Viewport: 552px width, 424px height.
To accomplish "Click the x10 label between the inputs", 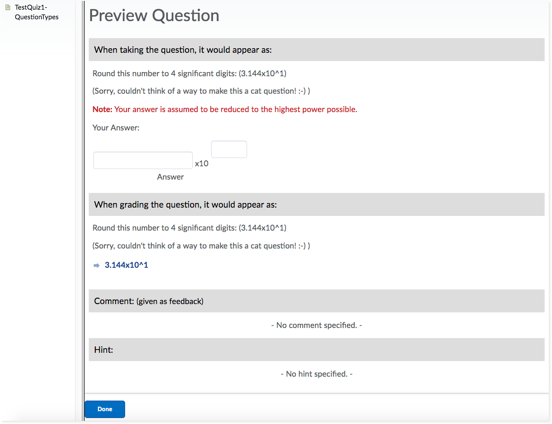I will click(x=201, y=164).
